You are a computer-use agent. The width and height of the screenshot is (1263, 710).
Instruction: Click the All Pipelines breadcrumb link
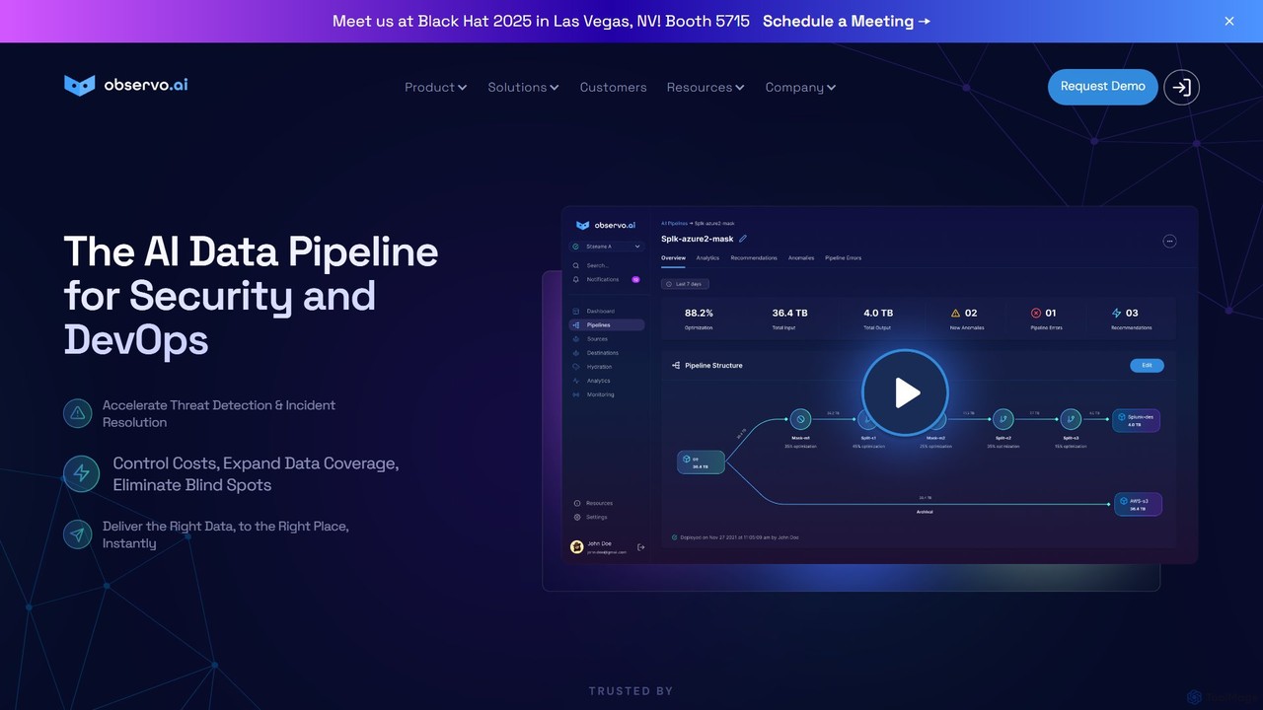[x=674, y=224]
